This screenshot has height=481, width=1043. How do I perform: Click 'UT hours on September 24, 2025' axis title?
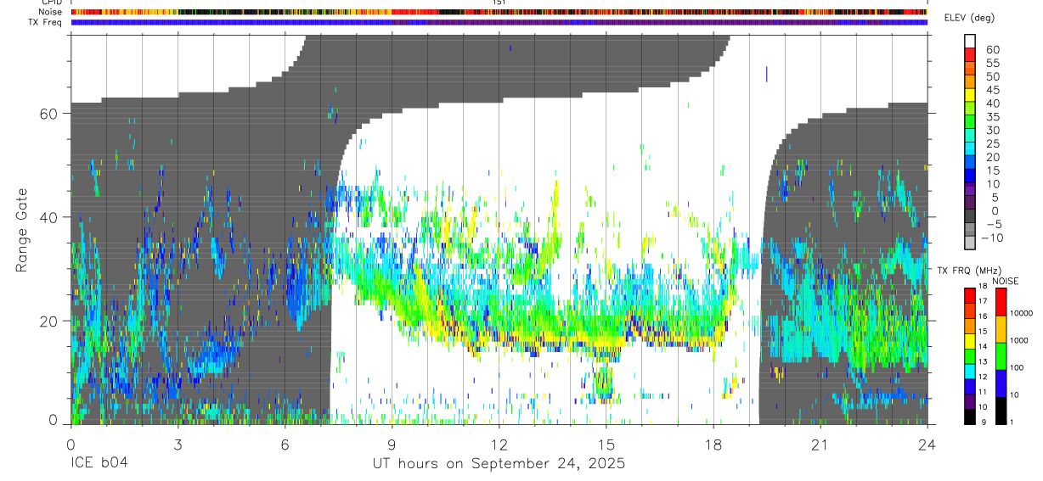point(499,464)
